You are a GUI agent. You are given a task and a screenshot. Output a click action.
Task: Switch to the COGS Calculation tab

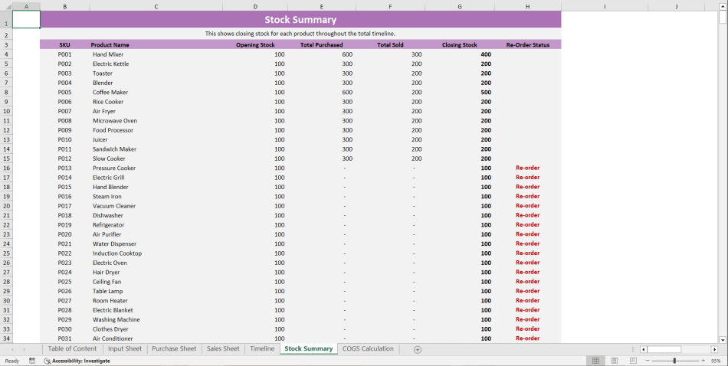click(368, 349)
